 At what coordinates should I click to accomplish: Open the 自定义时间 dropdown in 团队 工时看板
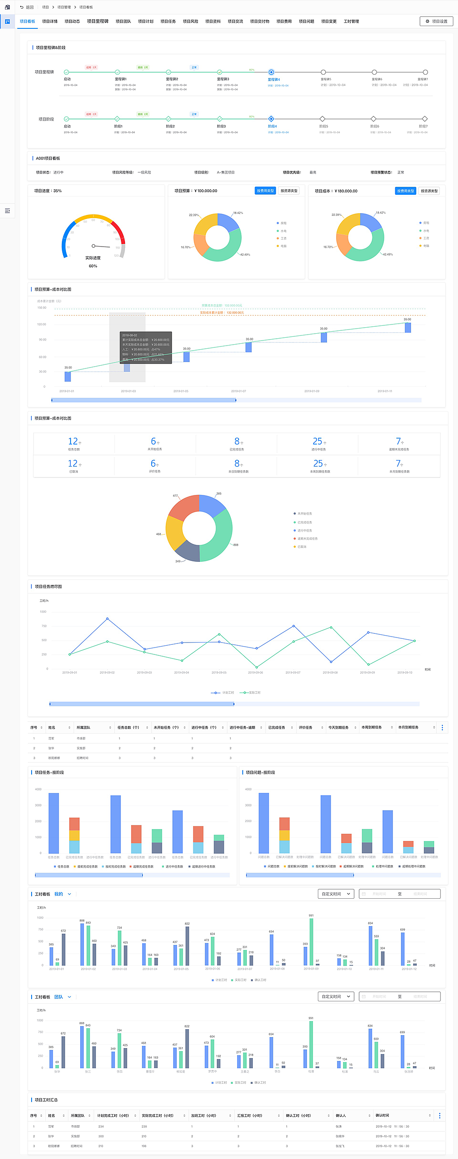click(336, 997)
